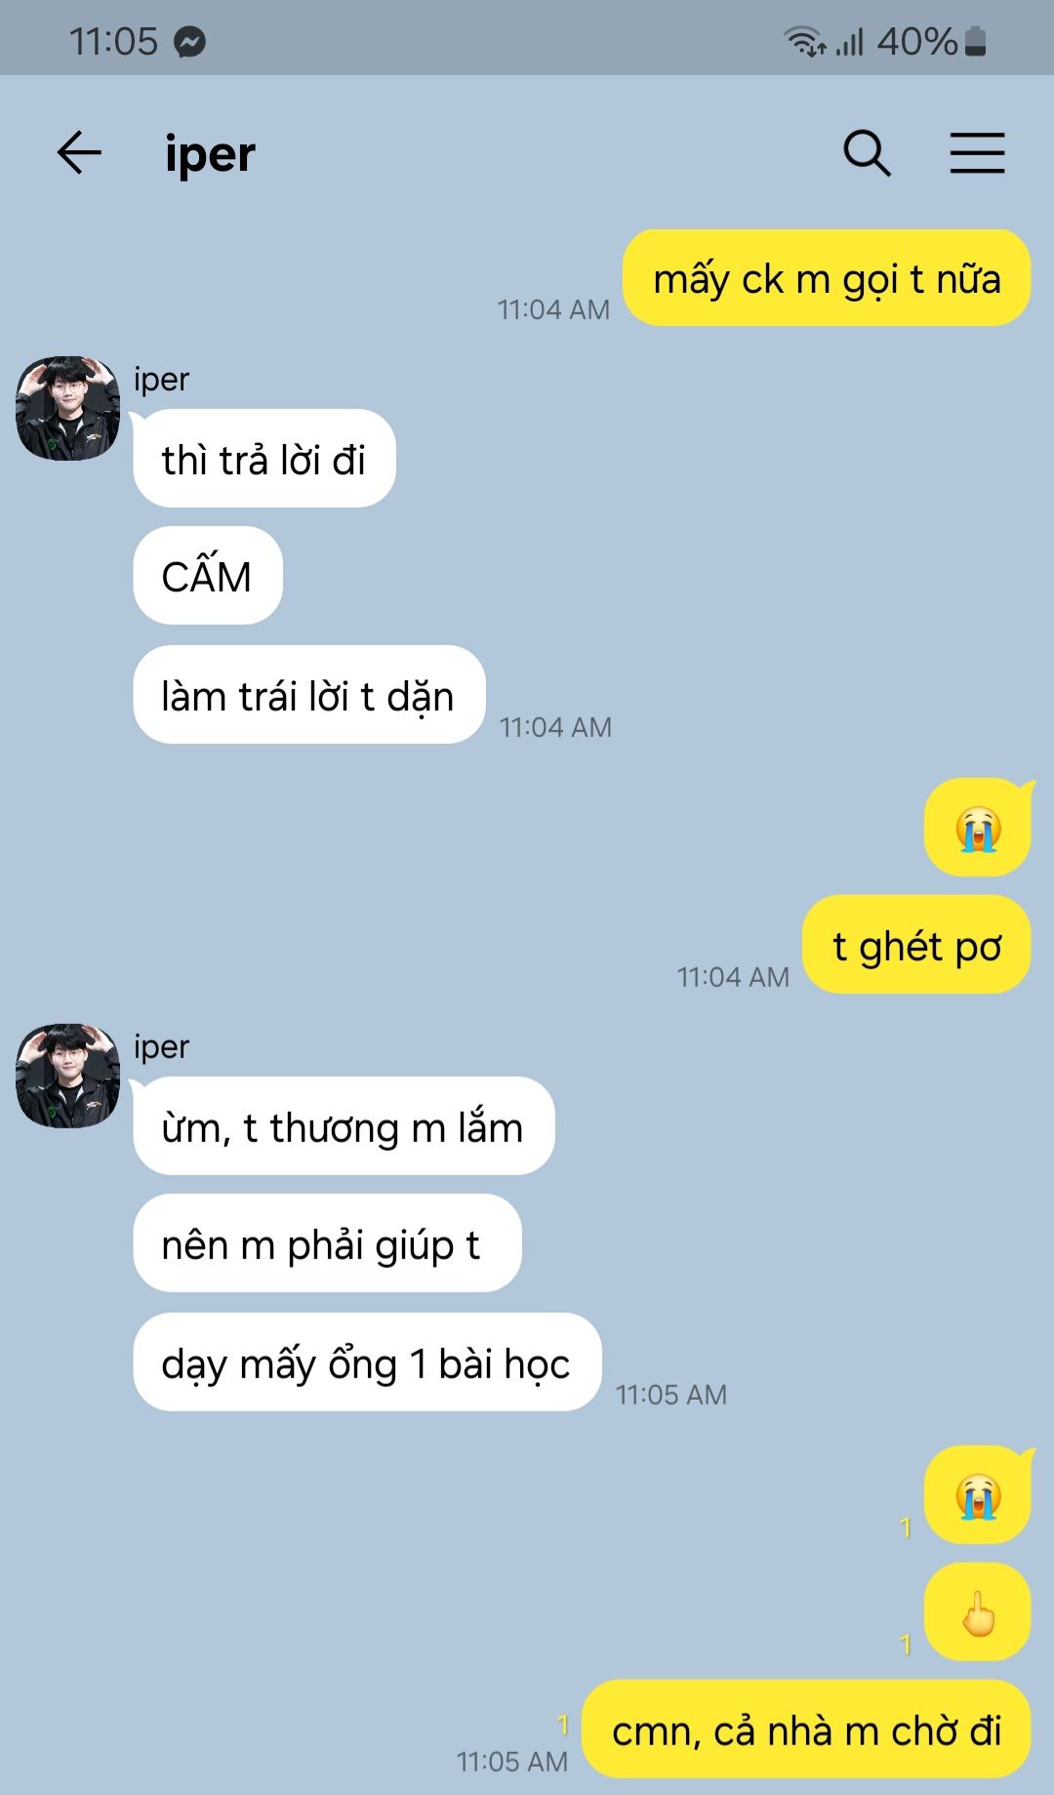Tap message "ừm, t thương m lắm"
Image resolution: width=1054 pixels, height=1795 pixels.
click(x=344, y=1126)
